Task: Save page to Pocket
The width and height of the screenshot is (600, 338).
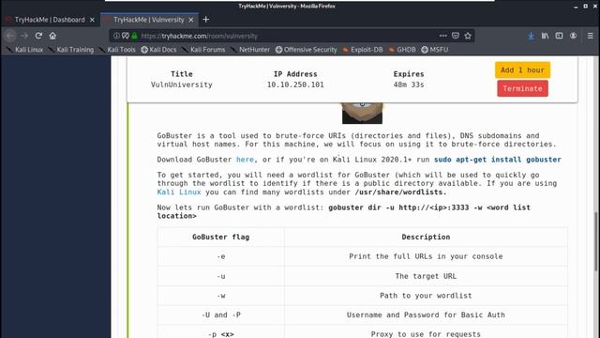Action: (456, 36)
